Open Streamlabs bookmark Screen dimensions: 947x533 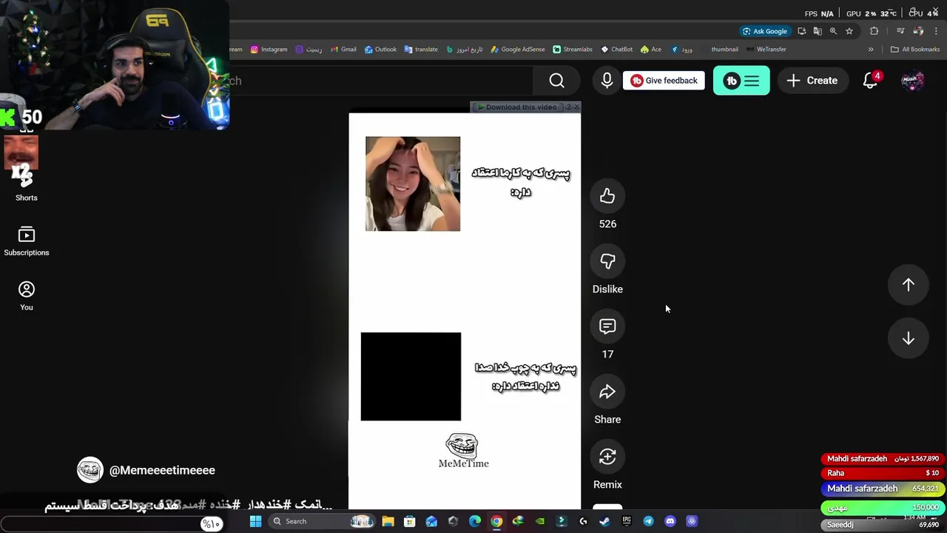pyautogui.click(x=573, y=50)
